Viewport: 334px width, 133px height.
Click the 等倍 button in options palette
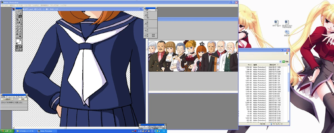(x=23, y=99)
